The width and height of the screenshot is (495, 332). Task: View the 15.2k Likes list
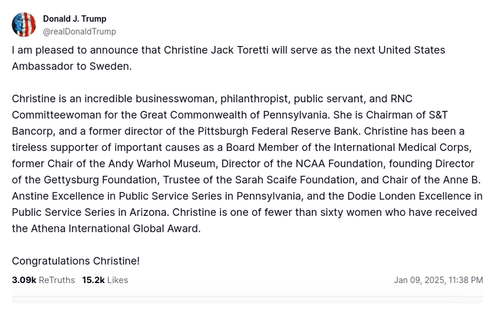click(x=105, y=280)
